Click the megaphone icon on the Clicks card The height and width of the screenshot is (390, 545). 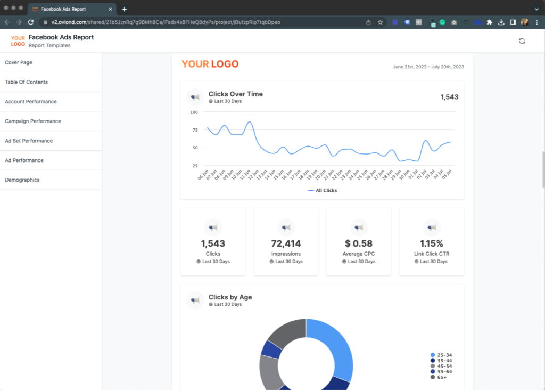click(213, 228)
